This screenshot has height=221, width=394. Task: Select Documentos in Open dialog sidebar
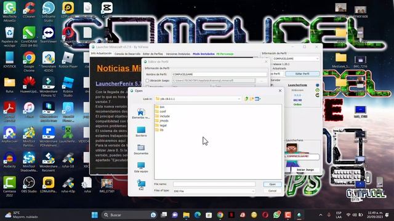(141, 149)
